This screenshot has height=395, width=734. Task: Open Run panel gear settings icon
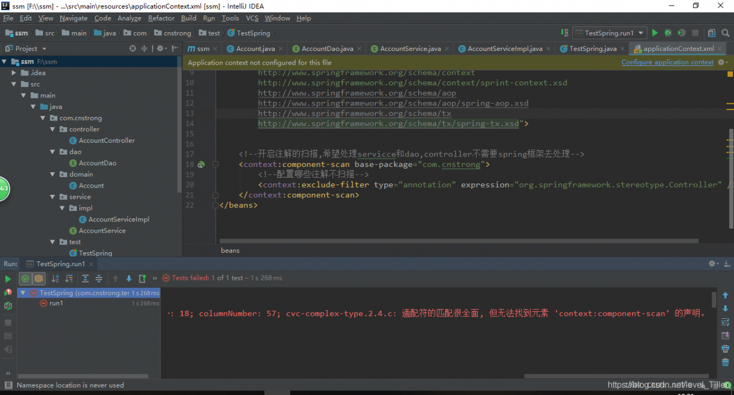[x=713, y=264]
